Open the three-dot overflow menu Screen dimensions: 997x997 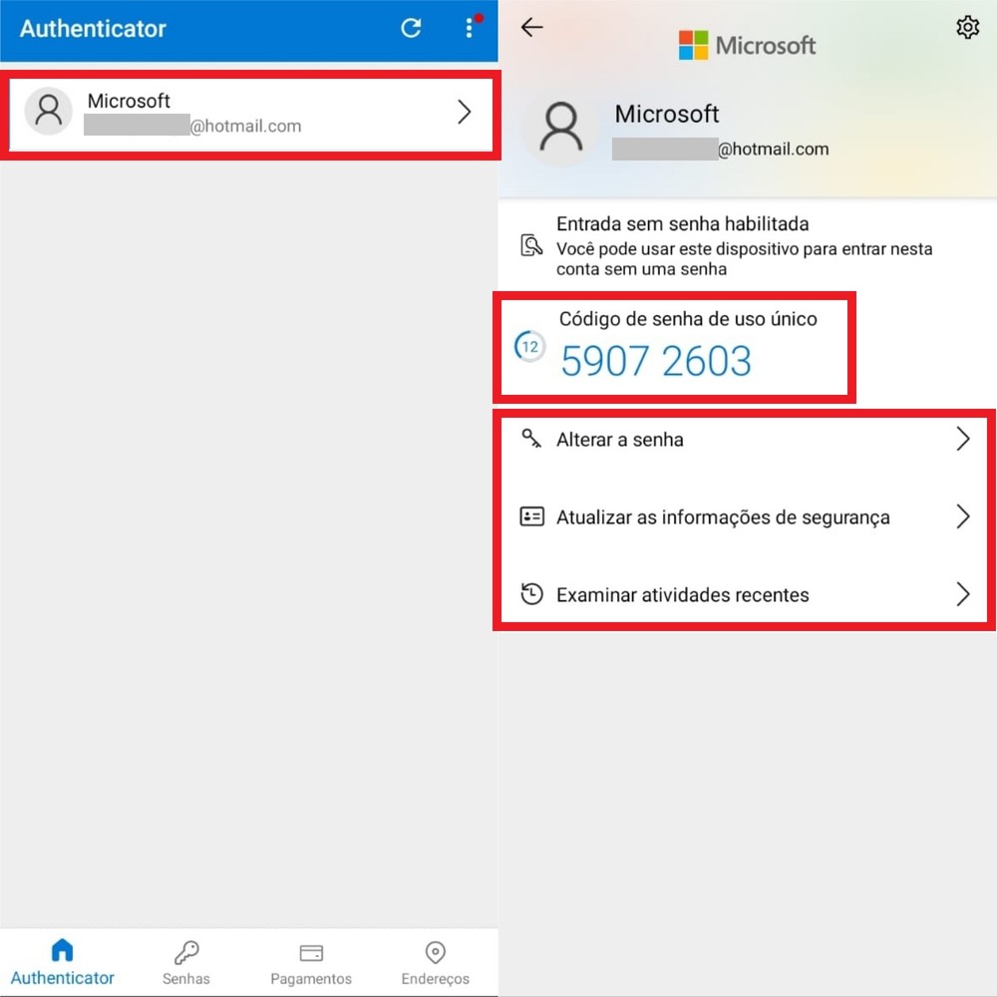pos(470,29)
